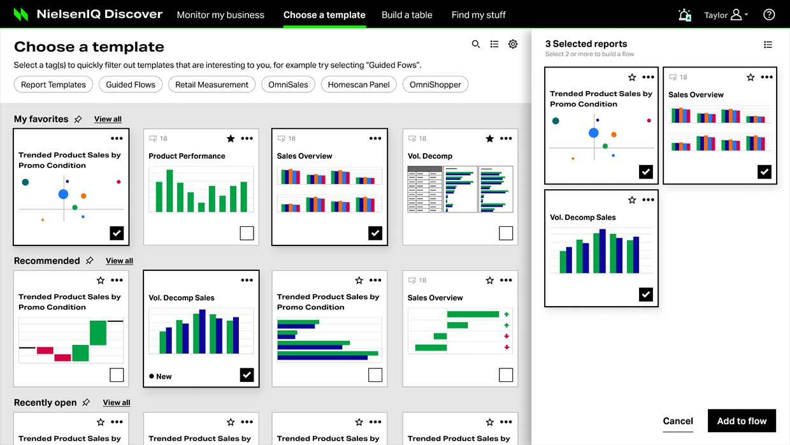790x445 pixels.
Task: Uncheck selected Sales Overview report checkbox
Action: pyautogui.click(x=765, y=171)
